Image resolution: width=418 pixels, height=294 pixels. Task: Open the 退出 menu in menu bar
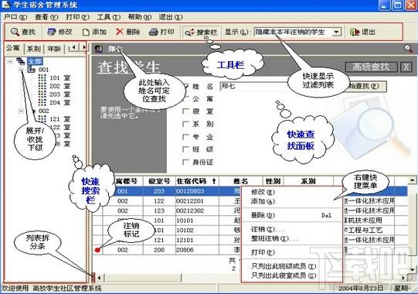pyautogui.click(x=171, y=17)
